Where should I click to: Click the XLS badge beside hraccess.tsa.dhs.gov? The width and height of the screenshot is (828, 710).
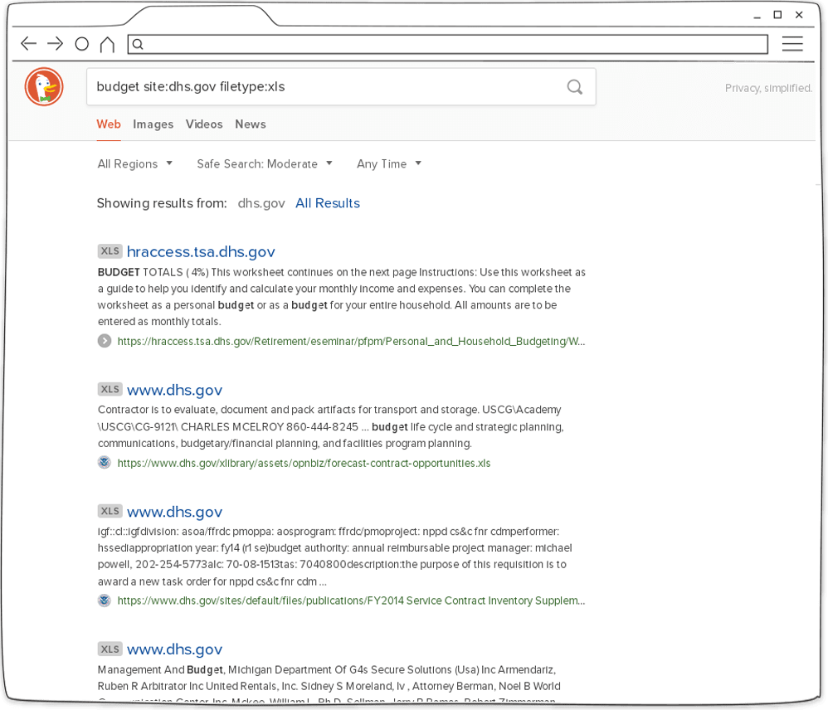coord(110,251)
